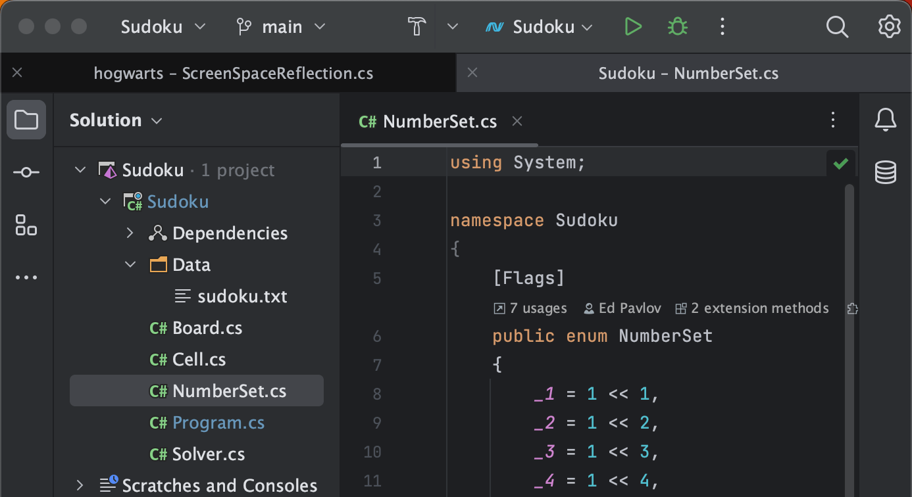Close the NumberSet.cs editor tab

[x=517, y=121]
